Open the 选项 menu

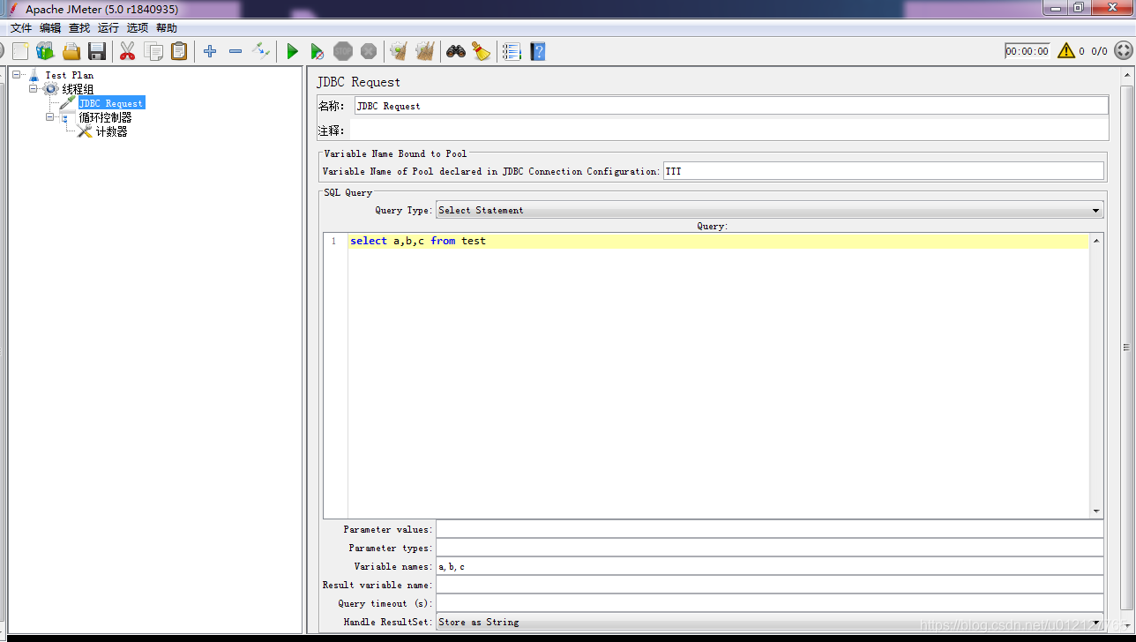(138, 28)
